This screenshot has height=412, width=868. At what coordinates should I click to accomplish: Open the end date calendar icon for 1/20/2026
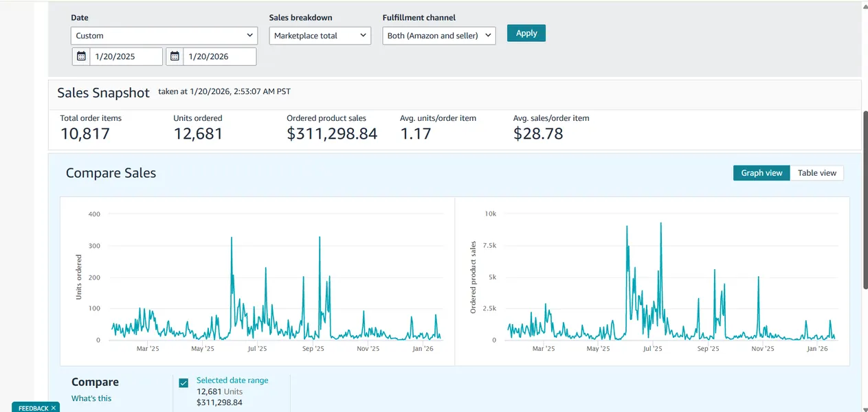click(x=175, y=56)
